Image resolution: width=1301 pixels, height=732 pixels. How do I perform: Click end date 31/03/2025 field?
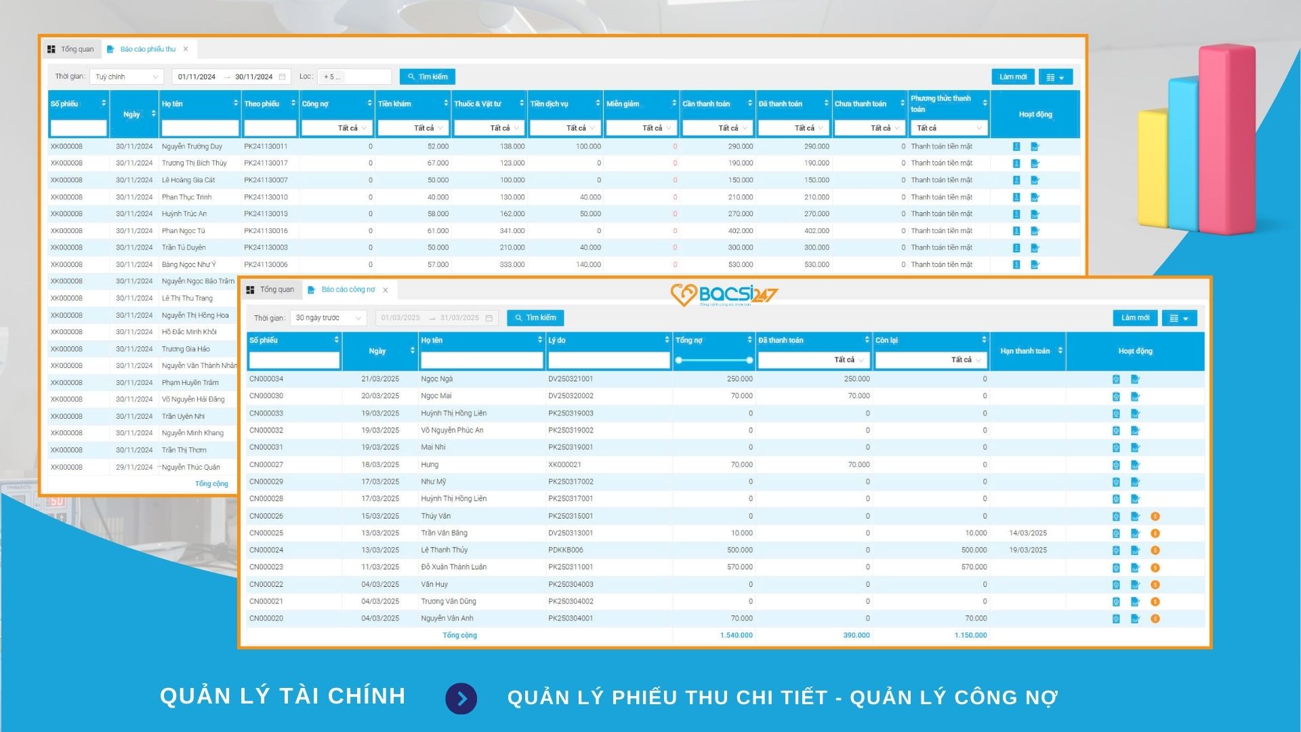[x=459, y=318]
